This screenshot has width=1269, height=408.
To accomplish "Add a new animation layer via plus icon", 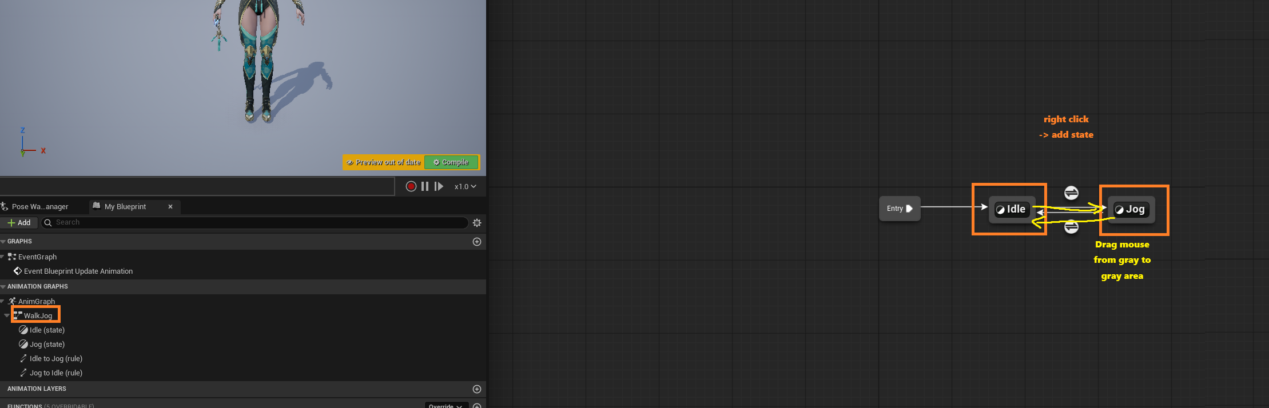I will pos(477,389).
